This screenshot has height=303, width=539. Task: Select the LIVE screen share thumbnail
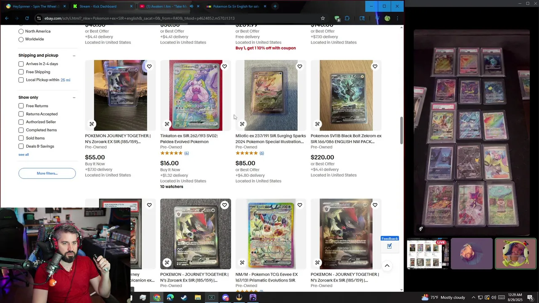coord(428,254)
